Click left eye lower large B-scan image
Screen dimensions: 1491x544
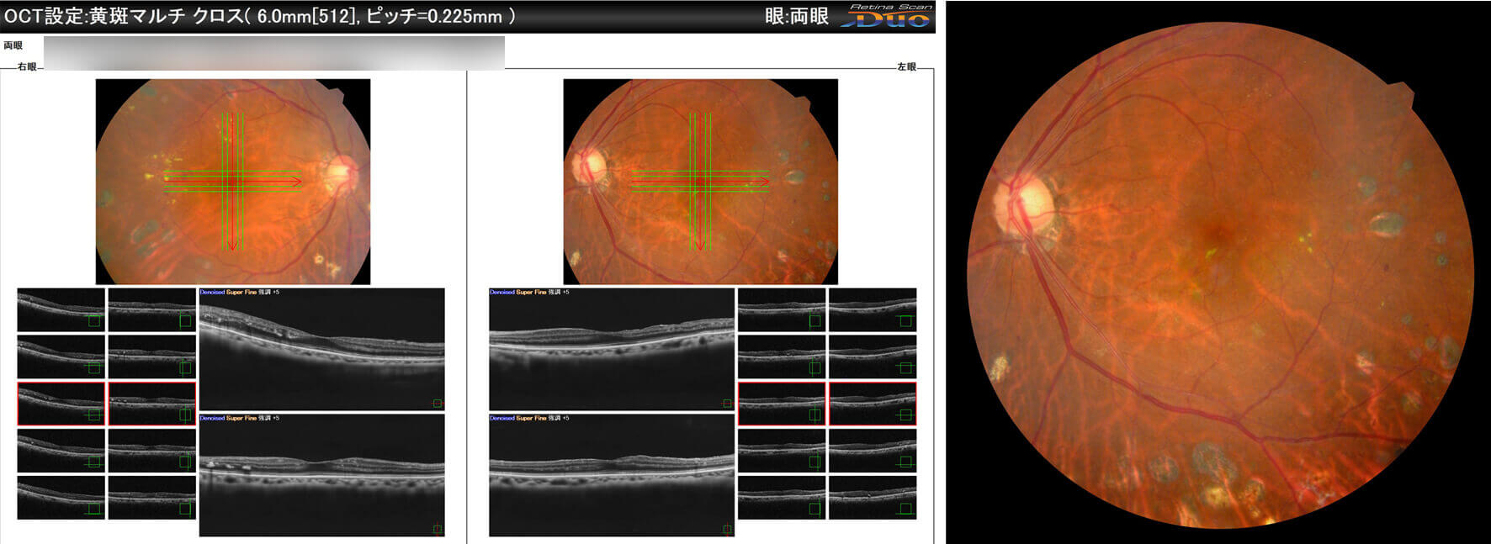pos(612,475)
